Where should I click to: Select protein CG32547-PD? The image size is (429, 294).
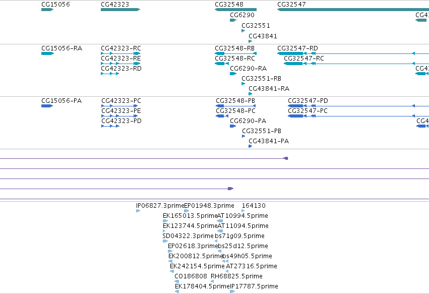point(308,101)
